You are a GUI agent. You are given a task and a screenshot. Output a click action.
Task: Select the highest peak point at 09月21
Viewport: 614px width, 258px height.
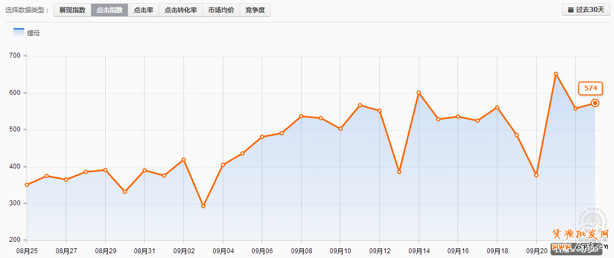pyautogui.click(x=556, y=74)
